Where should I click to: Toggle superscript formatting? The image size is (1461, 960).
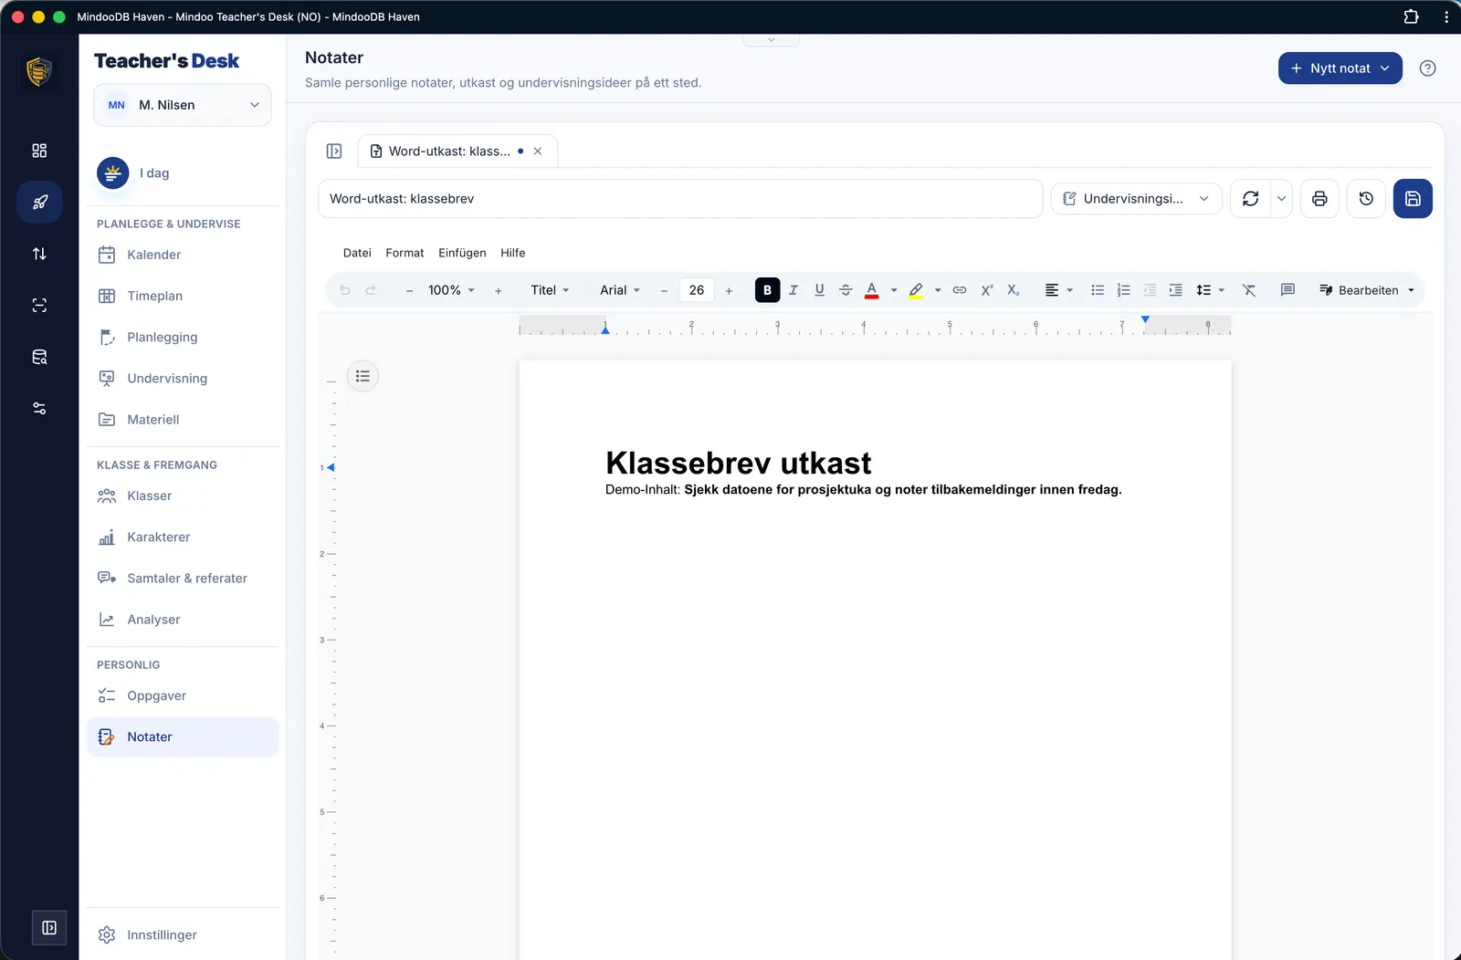click(987, 290)
